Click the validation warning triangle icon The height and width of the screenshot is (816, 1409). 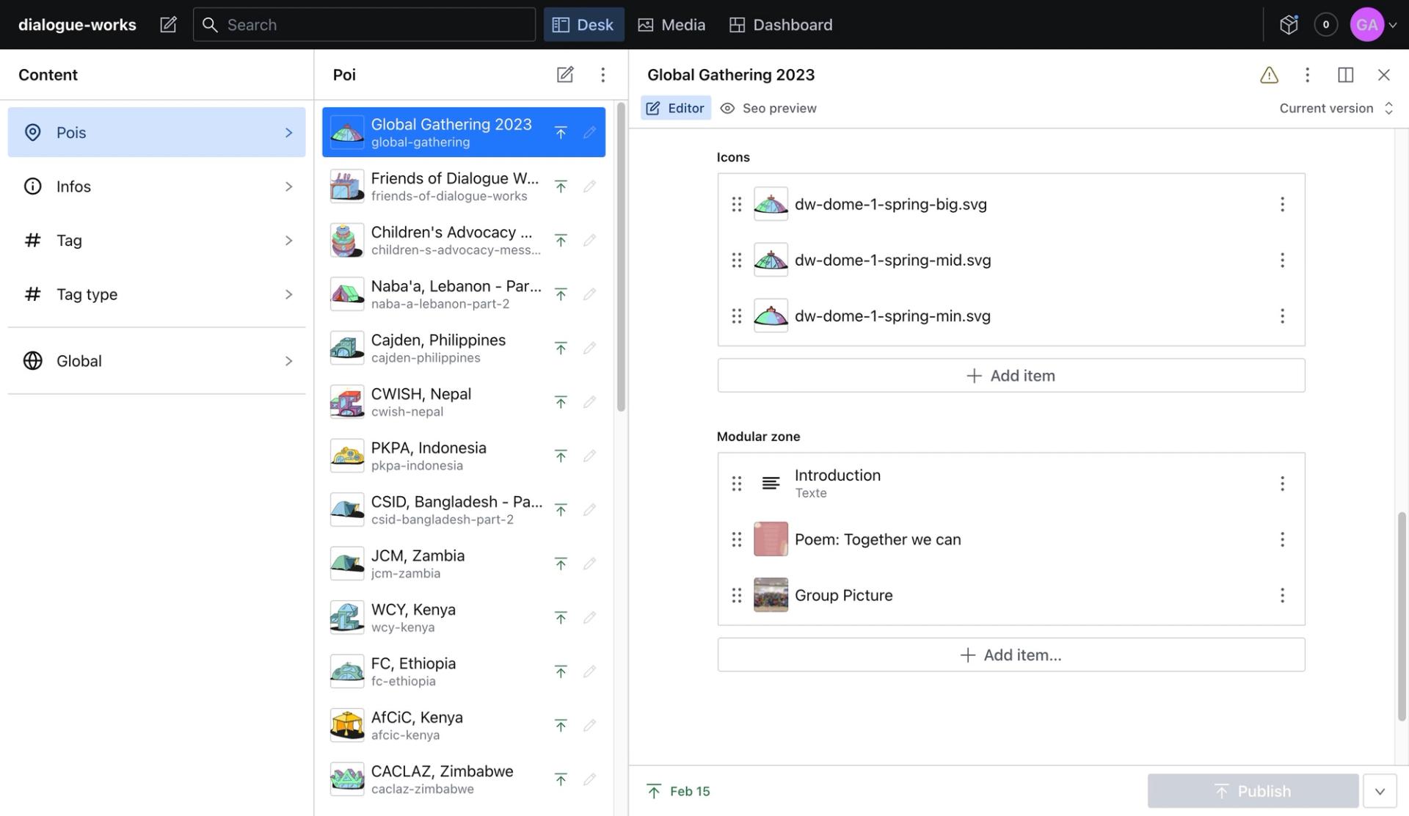(x=1269, y=75)
